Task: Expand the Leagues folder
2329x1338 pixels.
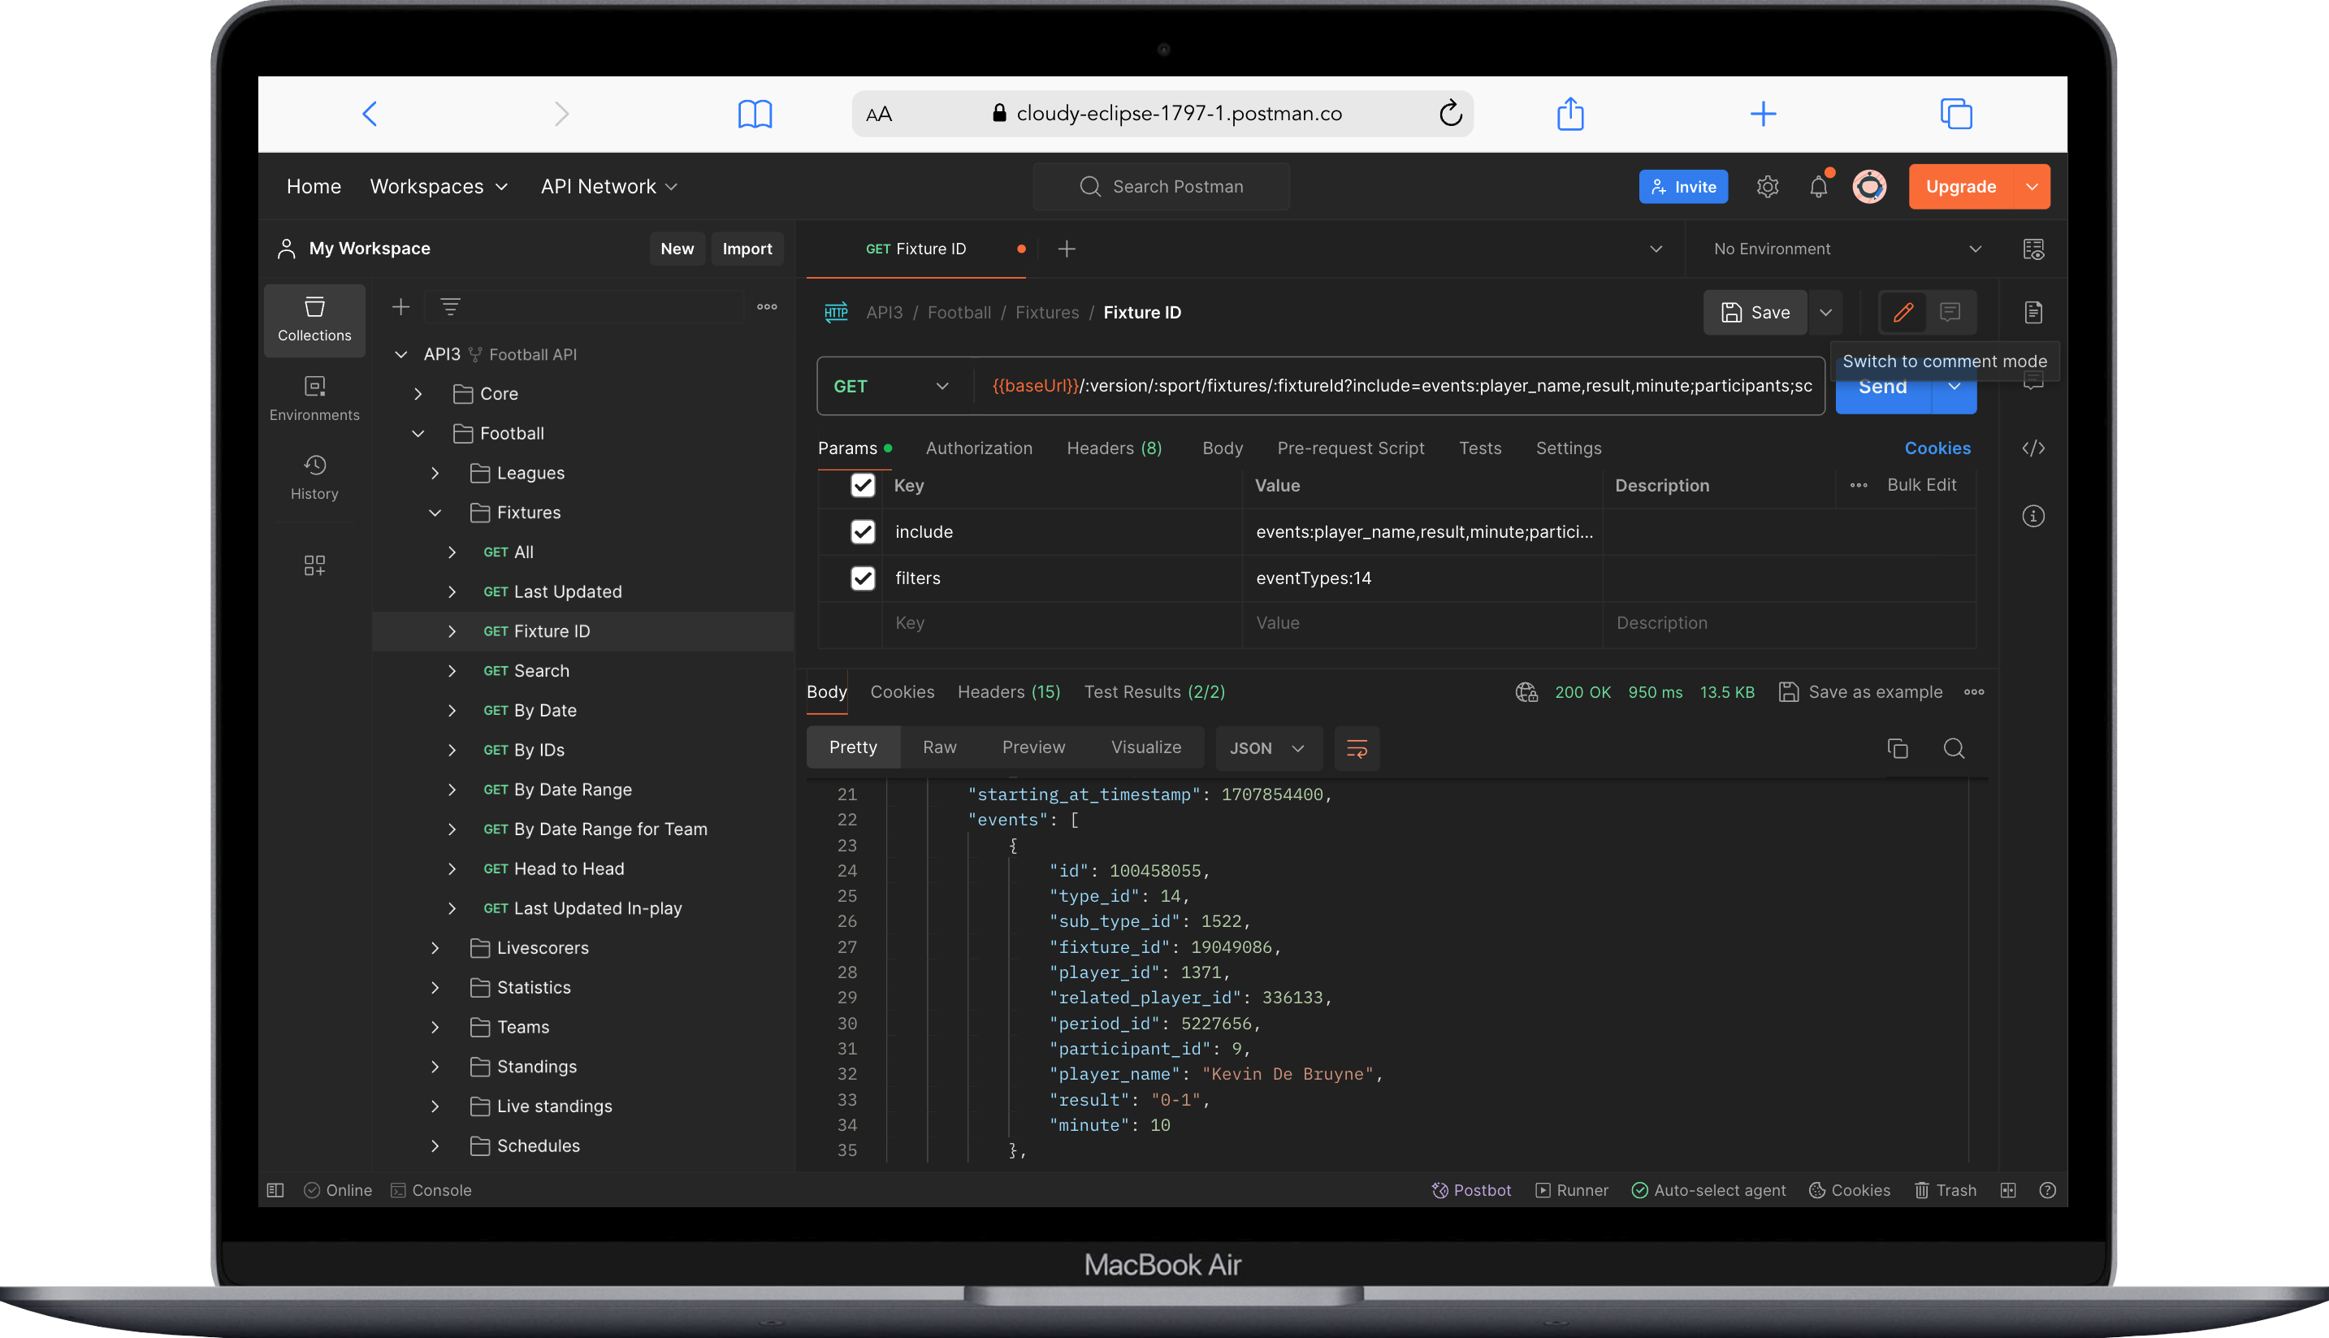Action: click(x=435, y=474)
